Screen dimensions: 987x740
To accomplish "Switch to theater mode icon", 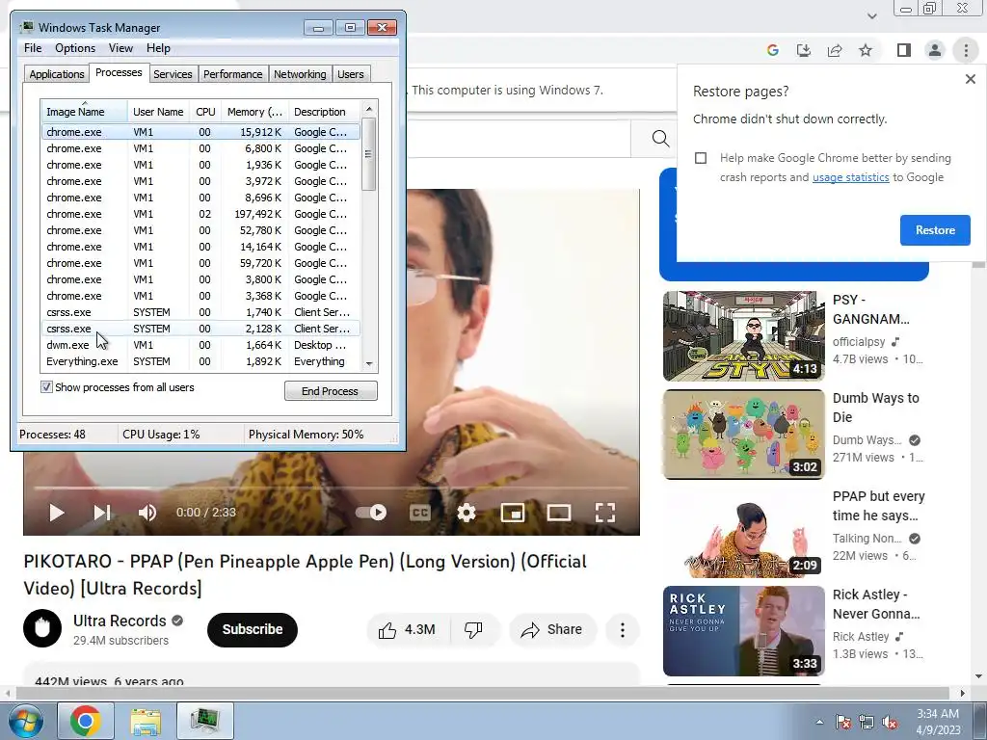I will click(559, 513).
